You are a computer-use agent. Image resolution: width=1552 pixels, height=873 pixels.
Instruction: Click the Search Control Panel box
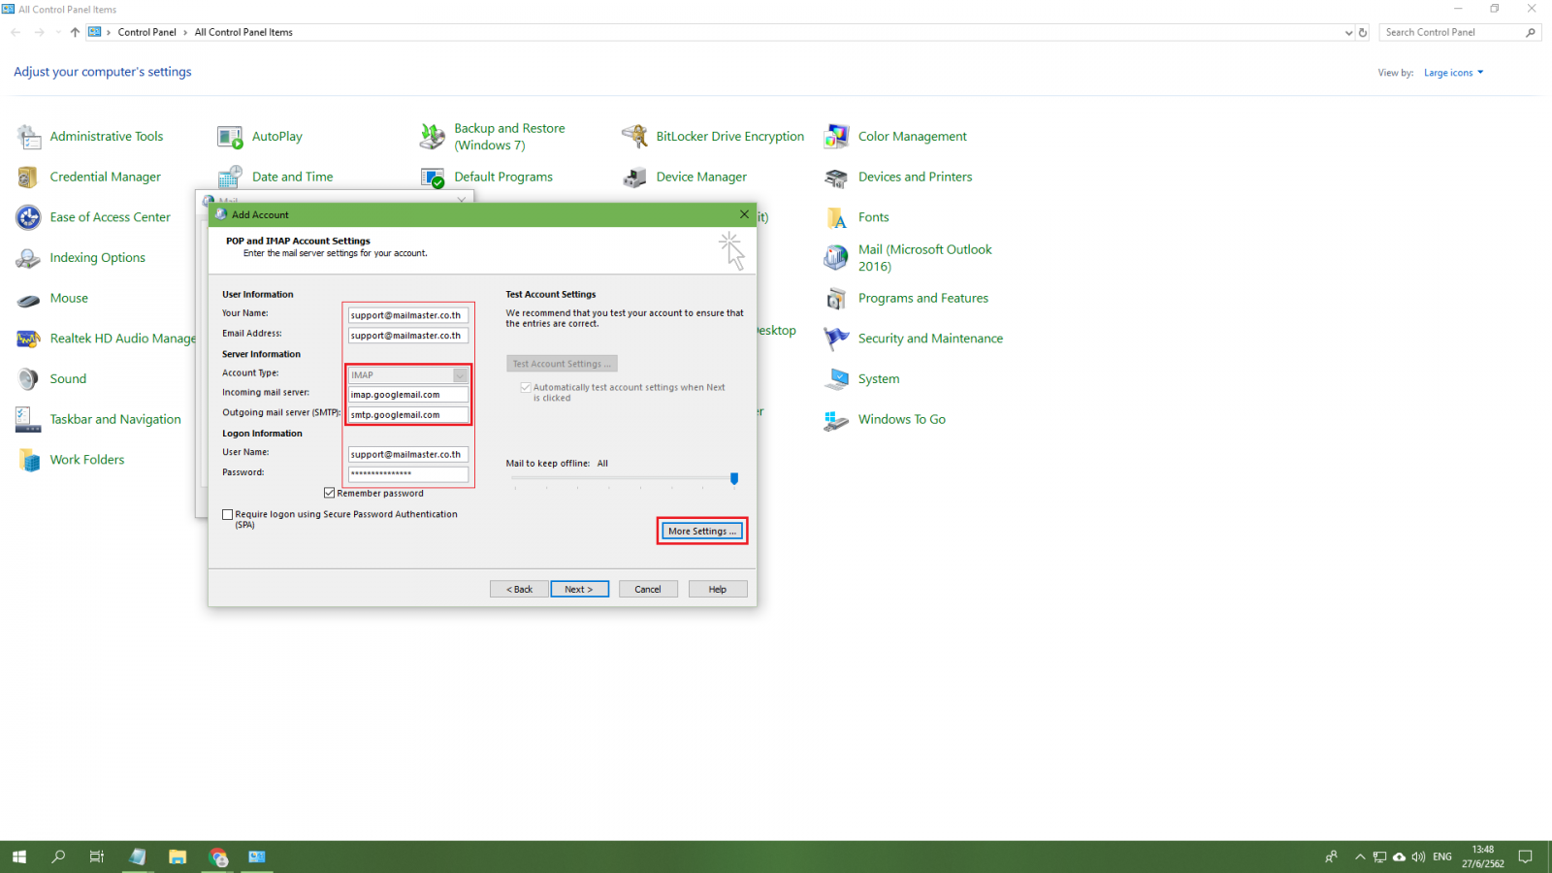(x=1460, y=32)
